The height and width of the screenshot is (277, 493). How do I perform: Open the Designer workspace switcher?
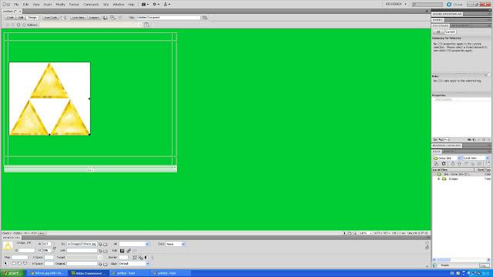click(x=396, y=5)
